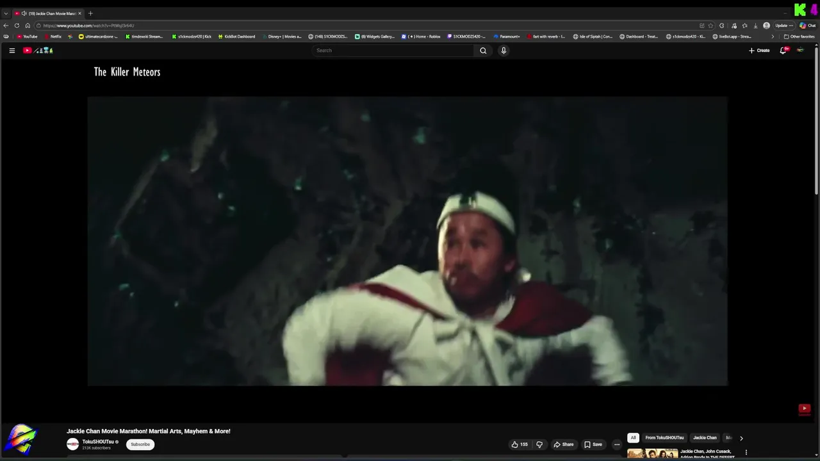Open the KickBot Dashboard bookmark
This screenshot has height=461, width=820.
(236, 36)
